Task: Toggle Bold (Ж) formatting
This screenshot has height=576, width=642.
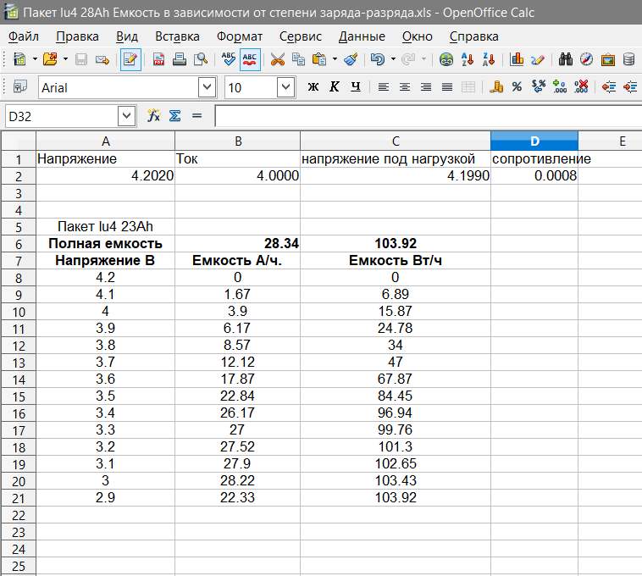Action: pyautogui.click(x=313, y=86)
